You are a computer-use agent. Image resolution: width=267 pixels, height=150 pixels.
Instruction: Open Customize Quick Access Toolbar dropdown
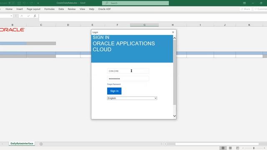click(x=38, y=3)
